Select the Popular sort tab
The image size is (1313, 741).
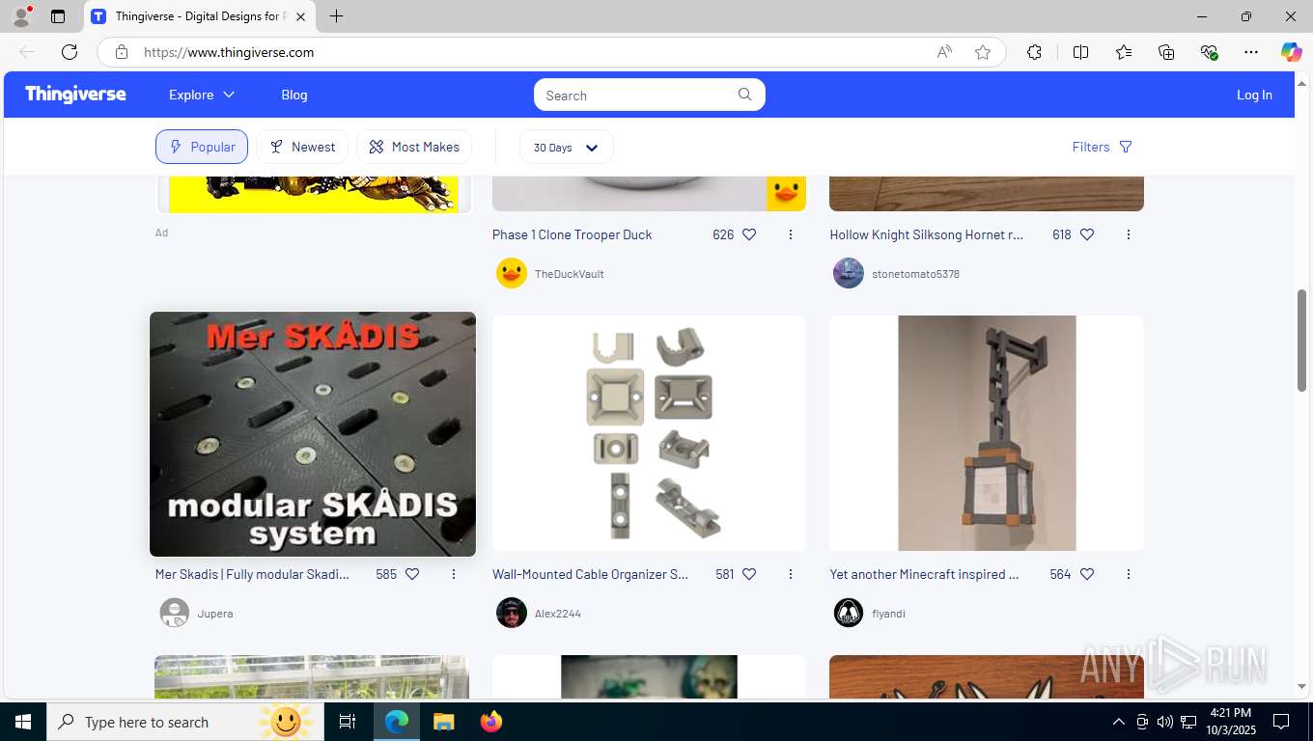point(202,147)
